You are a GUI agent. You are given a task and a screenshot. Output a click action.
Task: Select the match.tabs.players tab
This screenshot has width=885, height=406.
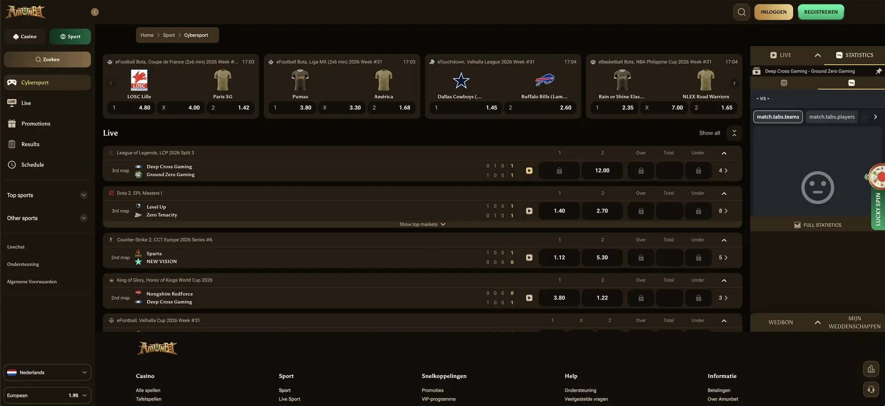[x=832, y=117]
